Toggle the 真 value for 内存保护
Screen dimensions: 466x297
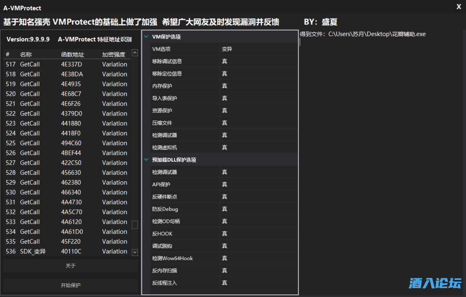click(259, 86)
